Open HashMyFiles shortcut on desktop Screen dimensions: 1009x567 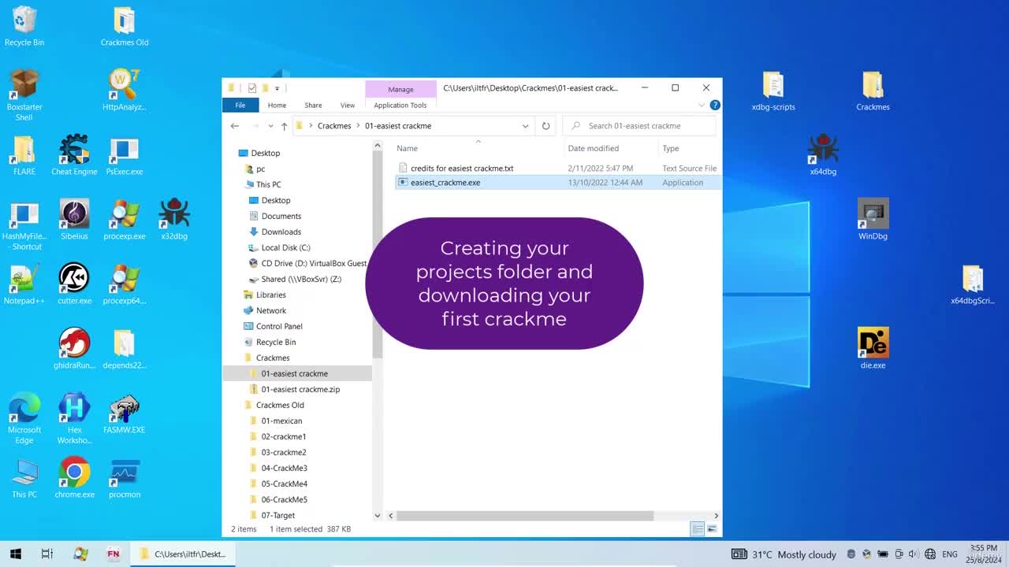pyautogui.click(x=24, y=224)
